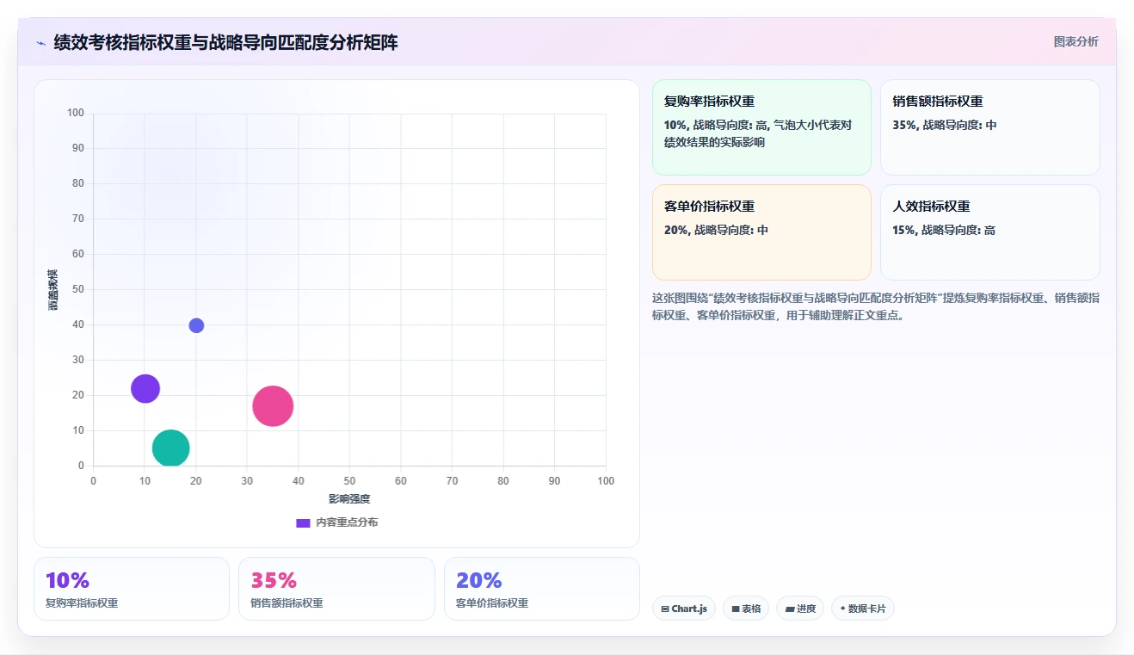Select the small blue bubble on the chart
Screen dimensions: 1134x655
coord(196,325)
